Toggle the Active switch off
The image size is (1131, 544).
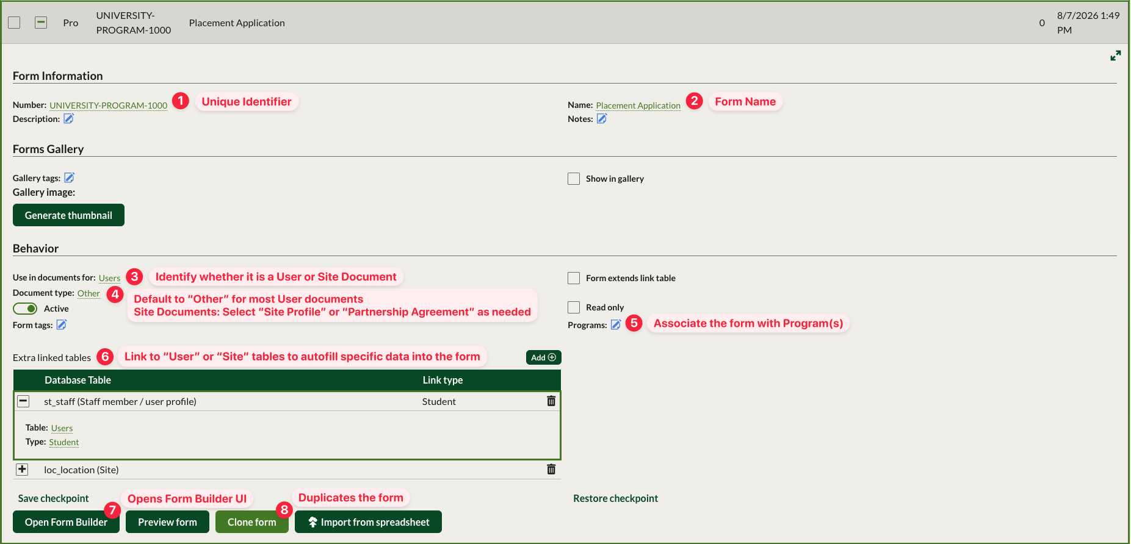click(x=25, y=309)
